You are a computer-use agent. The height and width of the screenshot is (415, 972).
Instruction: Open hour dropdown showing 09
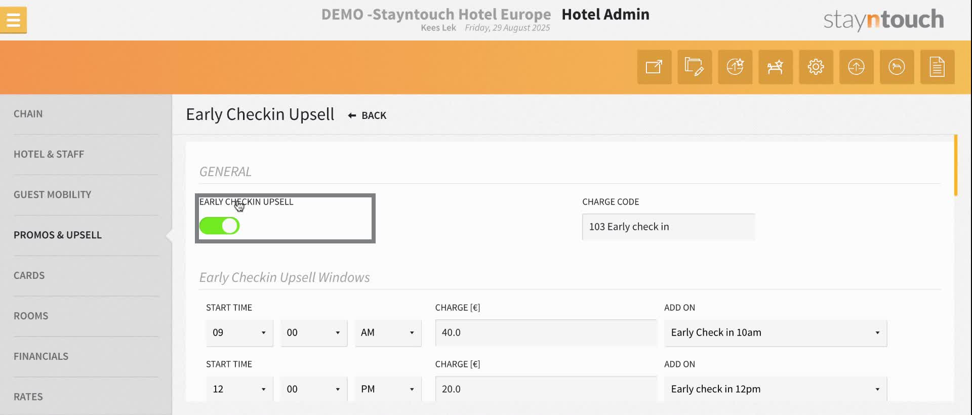(x=239, y=333)
